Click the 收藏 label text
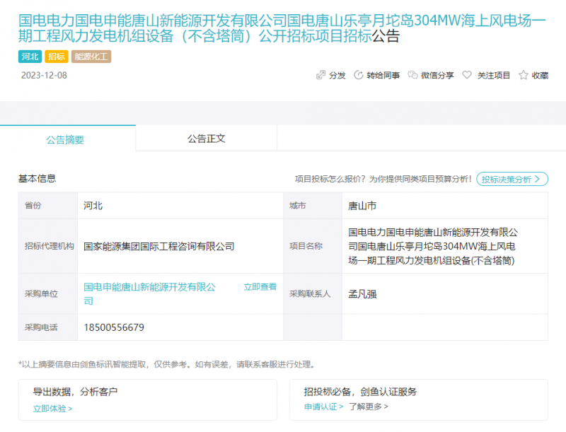 (x=540, y=76)
